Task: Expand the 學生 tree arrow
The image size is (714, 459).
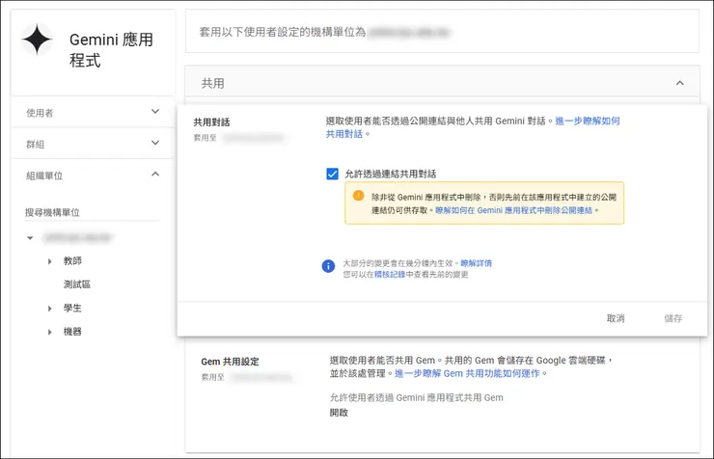Action: (49, 309)
